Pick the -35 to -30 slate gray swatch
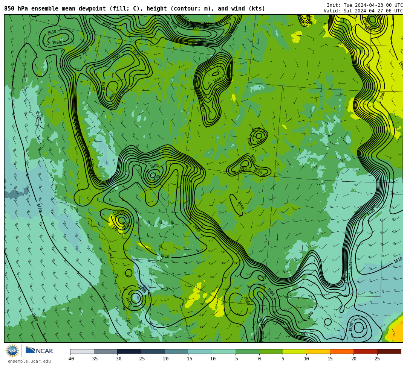This screenshot has height=366, width=407. point(106,351)
